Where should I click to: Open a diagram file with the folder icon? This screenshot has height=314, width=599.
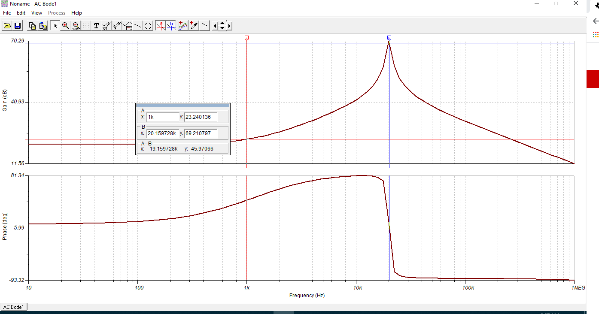[x=7, y=26]
